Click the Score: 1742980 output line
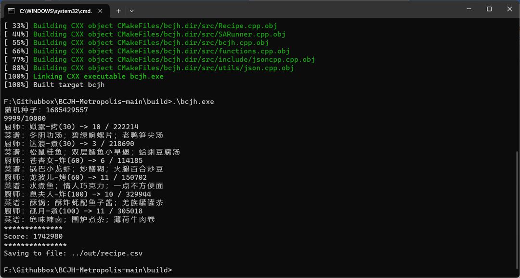 pos(33,237)
